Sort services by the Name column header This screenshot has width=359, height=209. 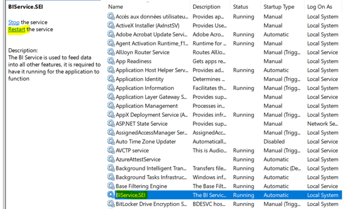coord(116,7)
